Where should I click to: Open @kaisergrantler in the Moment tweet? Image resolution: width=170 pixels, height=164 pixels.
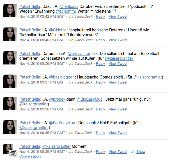tap(56, 146)
